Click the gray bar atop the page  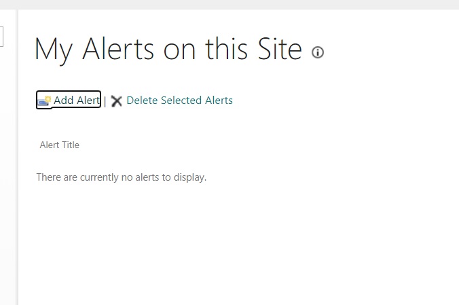tap(229, 4)
